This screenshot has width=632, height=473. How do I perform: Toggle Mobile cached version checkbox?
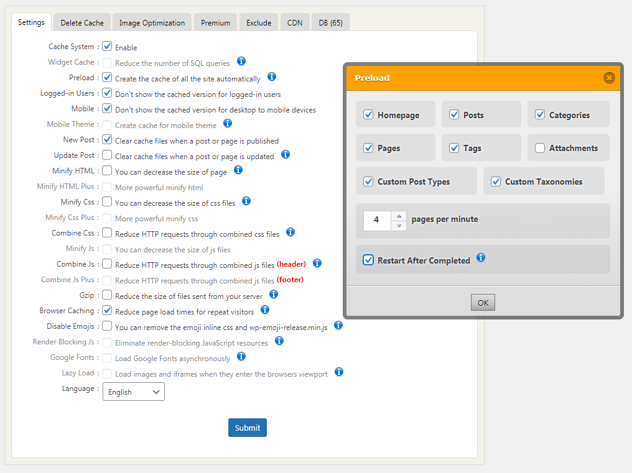pyautogui.click(x=107, y=108)
